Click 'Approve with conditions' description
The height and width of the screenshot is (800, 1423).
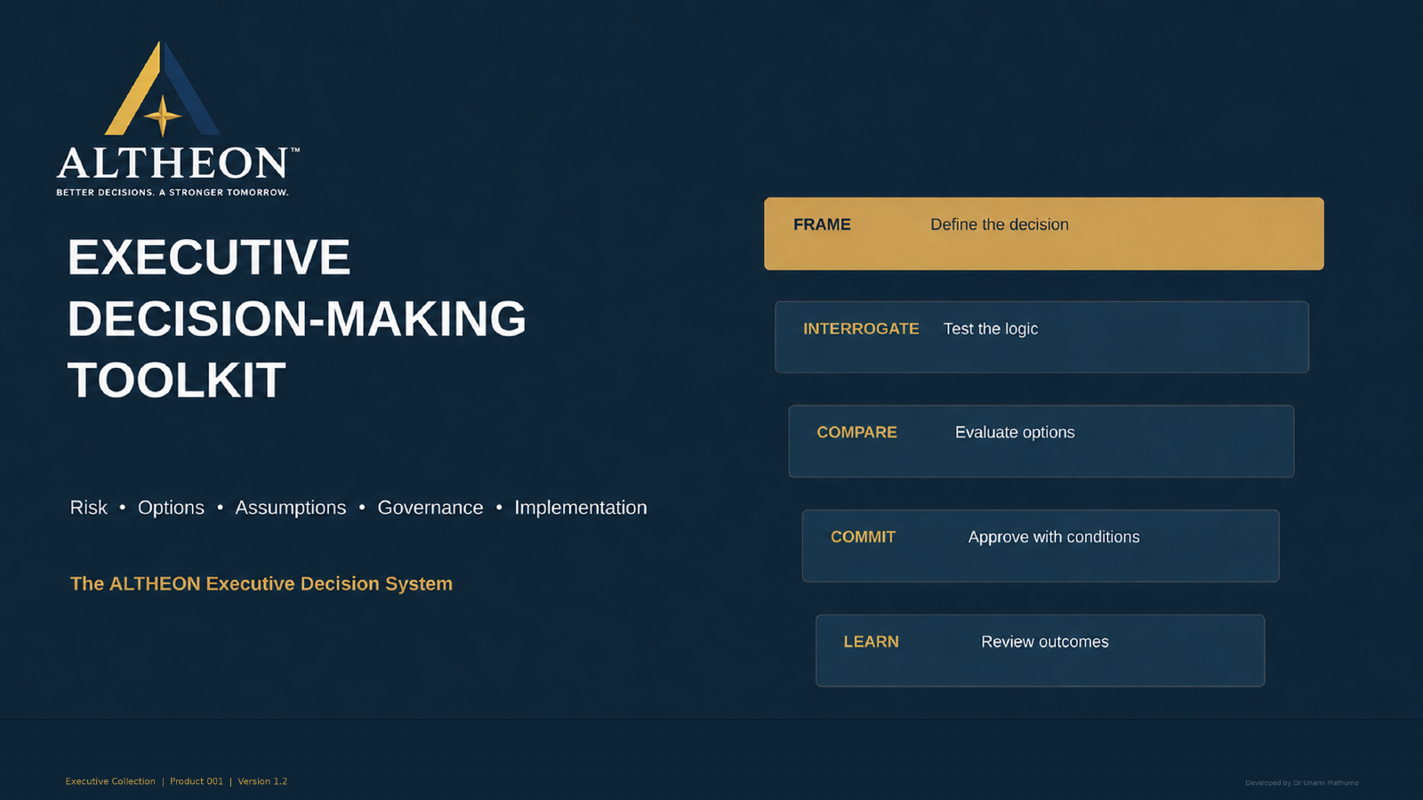coord(1054,537)
